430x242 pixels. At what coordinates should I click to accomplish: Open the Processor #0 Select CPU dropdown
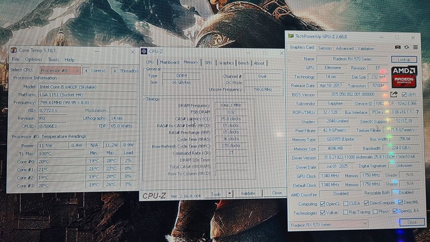(60, 70)
